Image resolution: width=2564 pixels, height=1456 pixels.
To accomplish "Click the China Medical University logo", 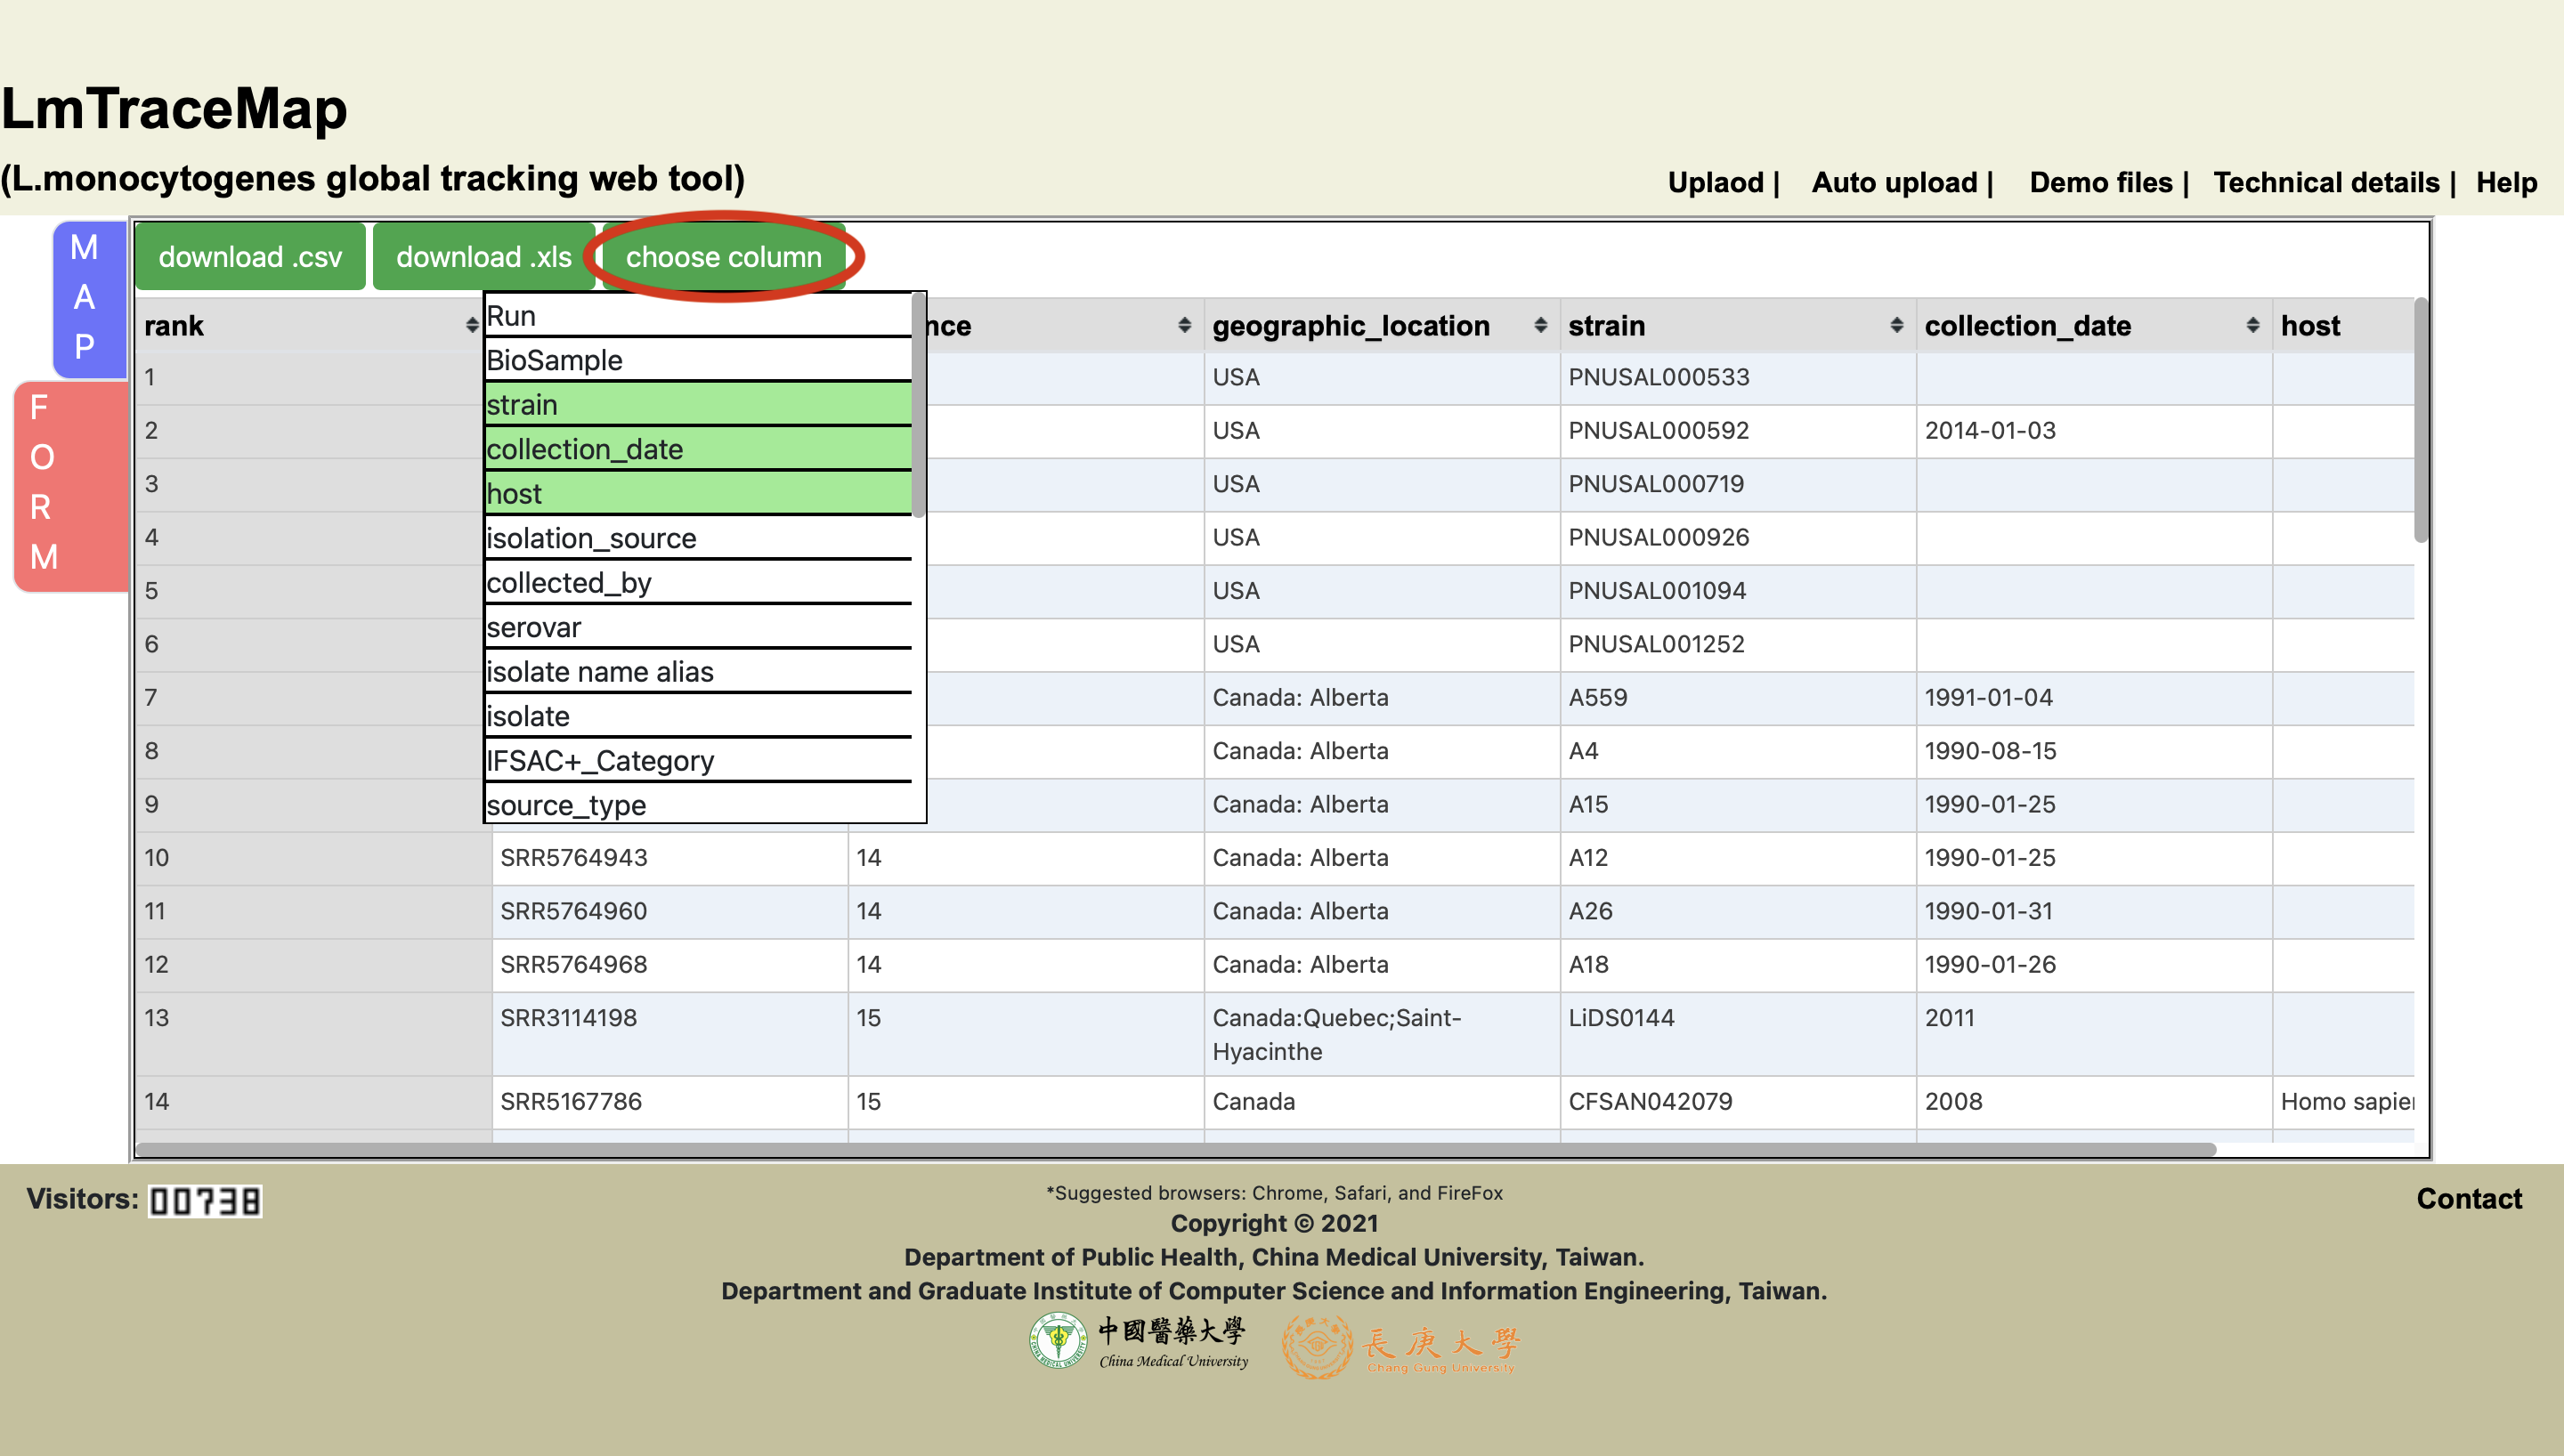I will [x=1140, y=1343].
